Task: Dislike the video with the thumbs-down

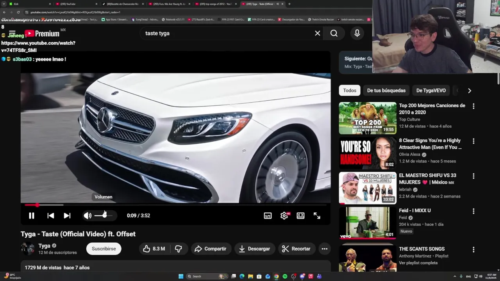Action: (x=179, y=249)
